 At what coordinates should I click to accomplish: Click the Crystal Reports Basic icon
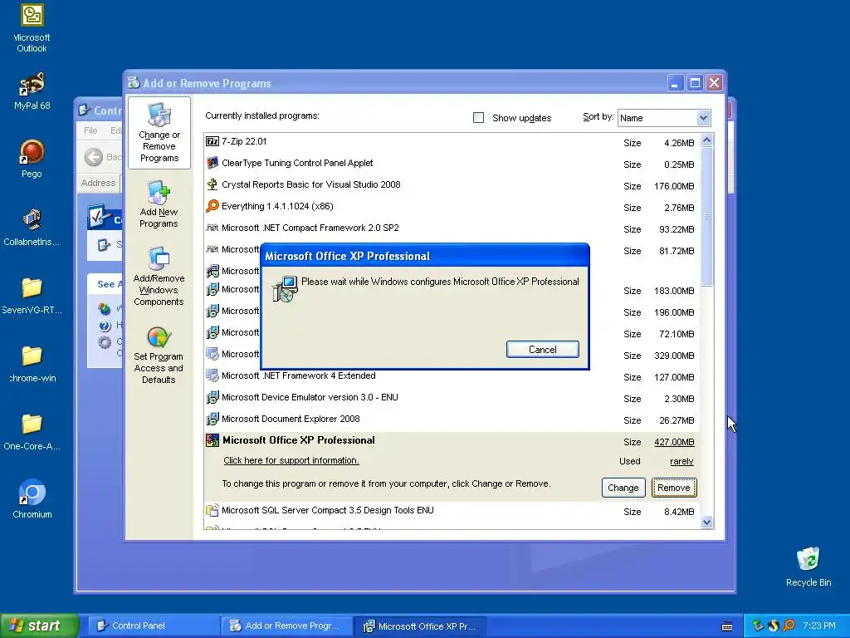(212, 185)
